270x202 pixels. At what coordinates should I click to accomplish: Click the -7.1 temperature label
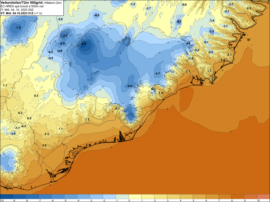65,36
